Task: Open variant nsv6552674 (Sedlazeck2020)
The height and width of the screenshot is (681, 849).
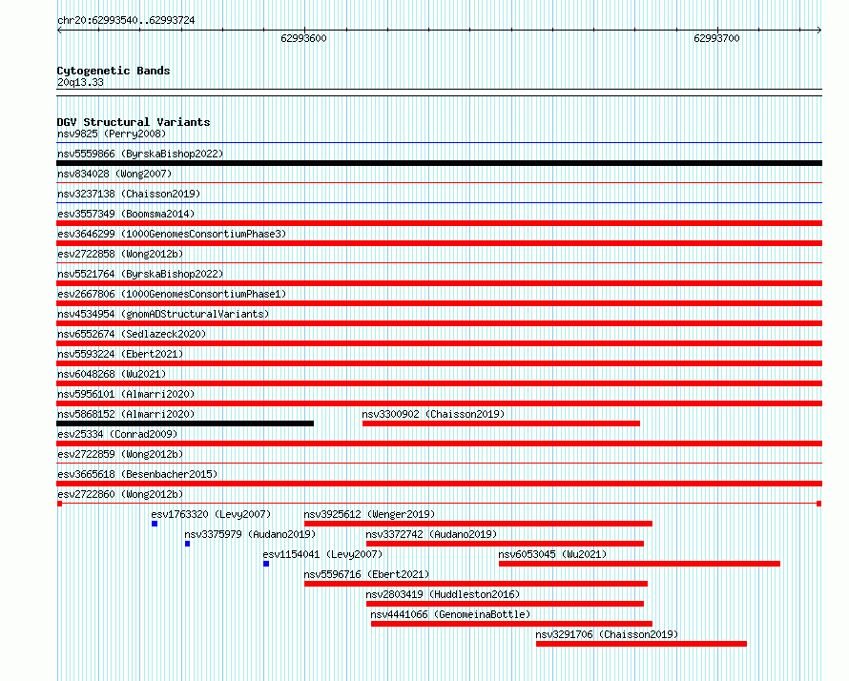Action: coord(132,334)
